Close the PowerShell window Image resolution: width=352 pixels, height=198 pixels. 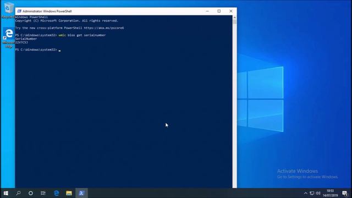point(231,11)
